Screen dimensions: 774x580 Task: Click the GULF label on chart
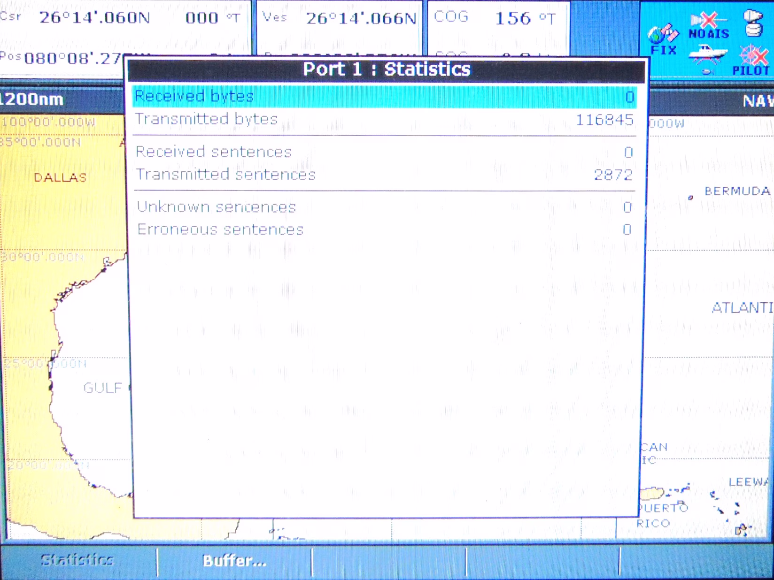pos(102,388)
